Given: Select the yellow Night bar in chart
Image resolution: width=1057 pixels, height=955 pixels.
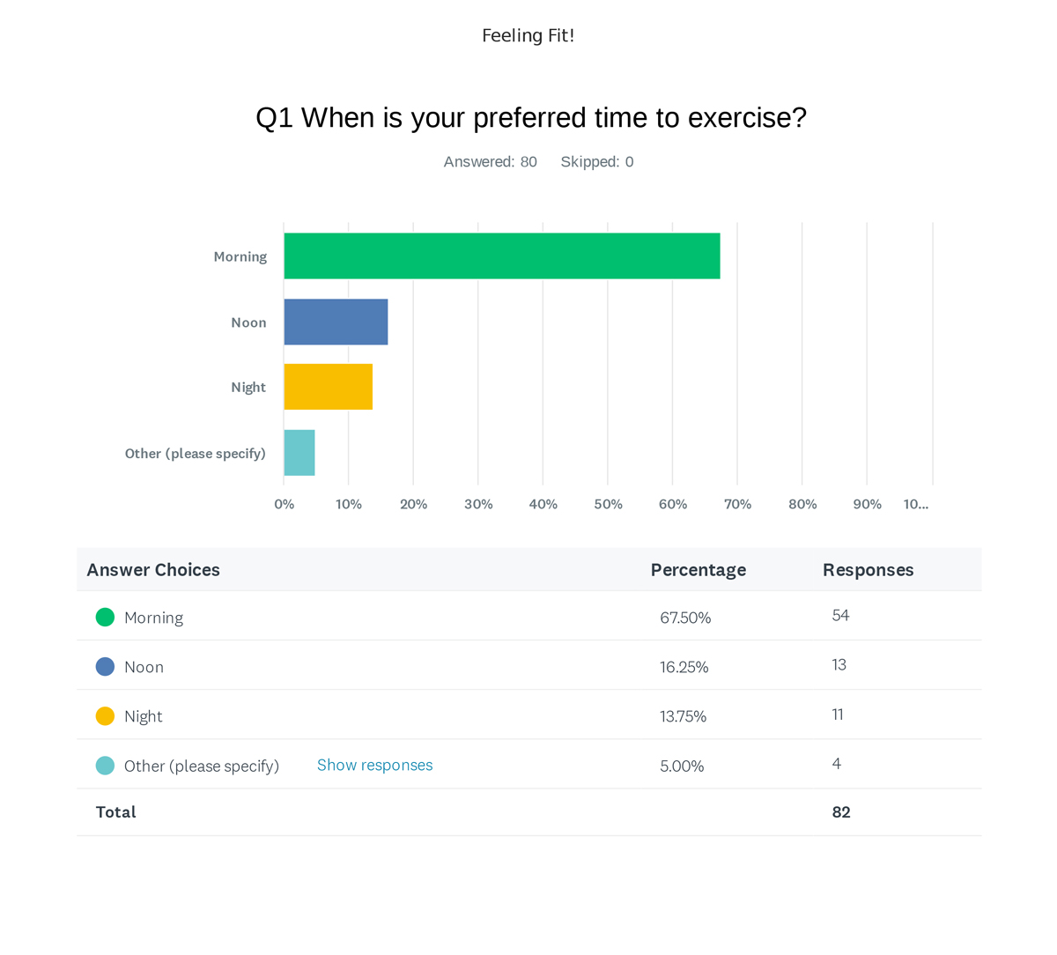Looking at the screenshot, I should coord(329,387).
